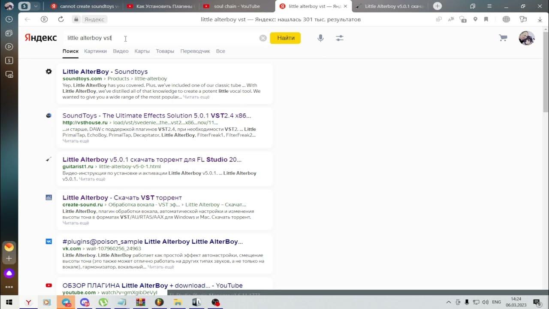
Task: Open the sidebar icon with number 5
Action: [9, 61]
